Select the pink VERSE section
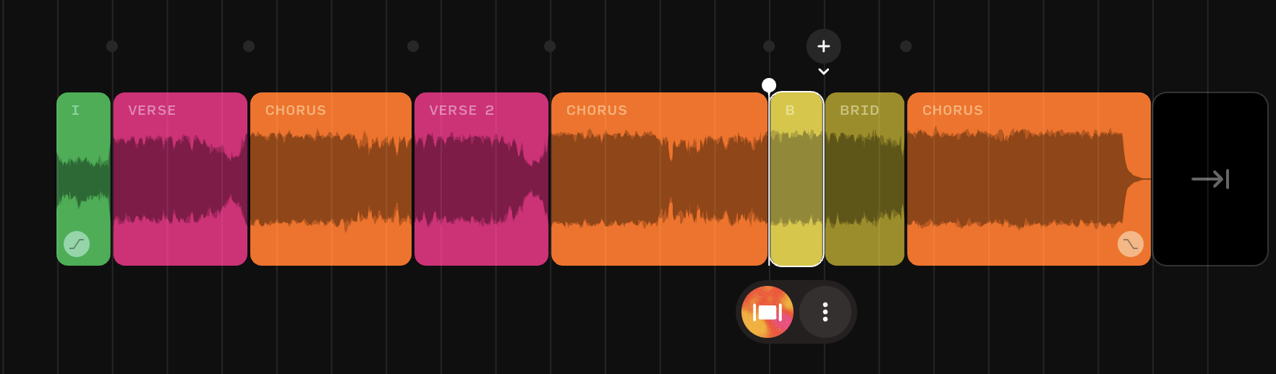1276x374 pixels. pos(180,179)
